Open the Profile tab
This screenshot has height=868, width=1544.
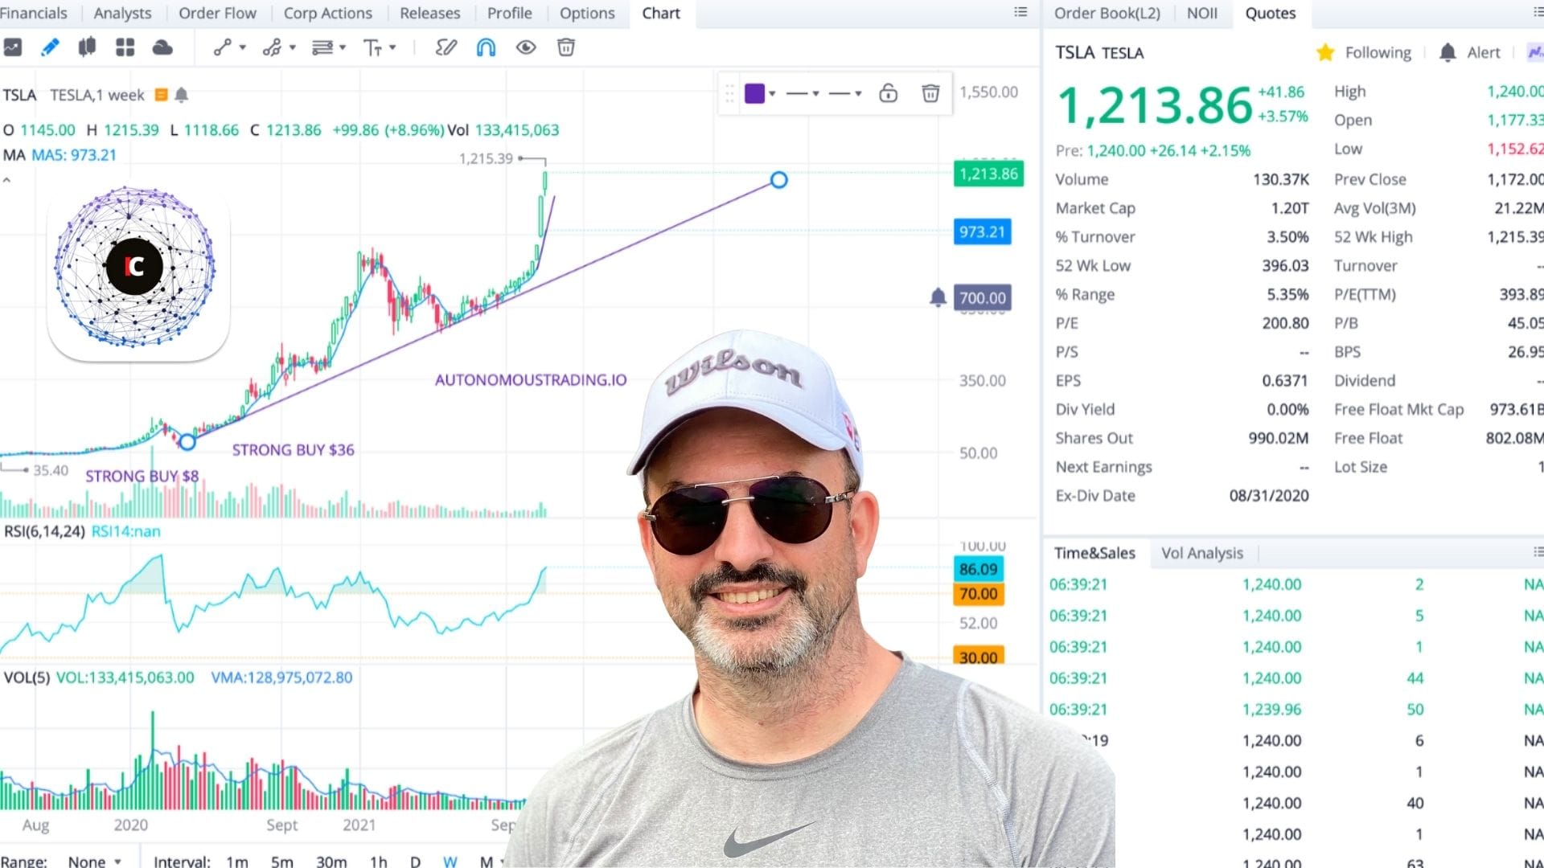click(509, 13)
